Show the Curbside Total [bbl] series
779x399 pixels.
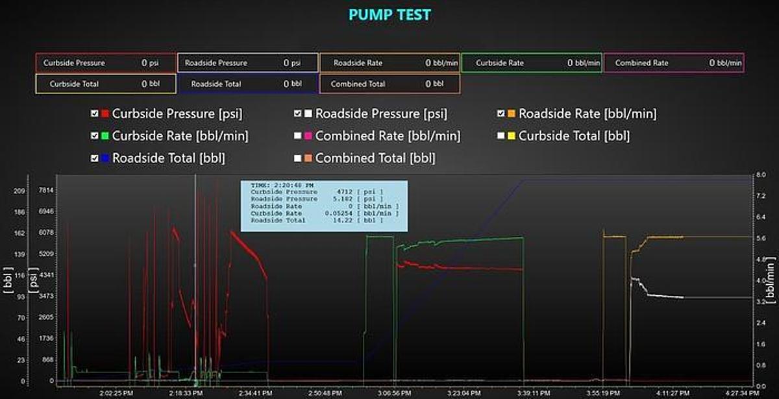point(501,136)
